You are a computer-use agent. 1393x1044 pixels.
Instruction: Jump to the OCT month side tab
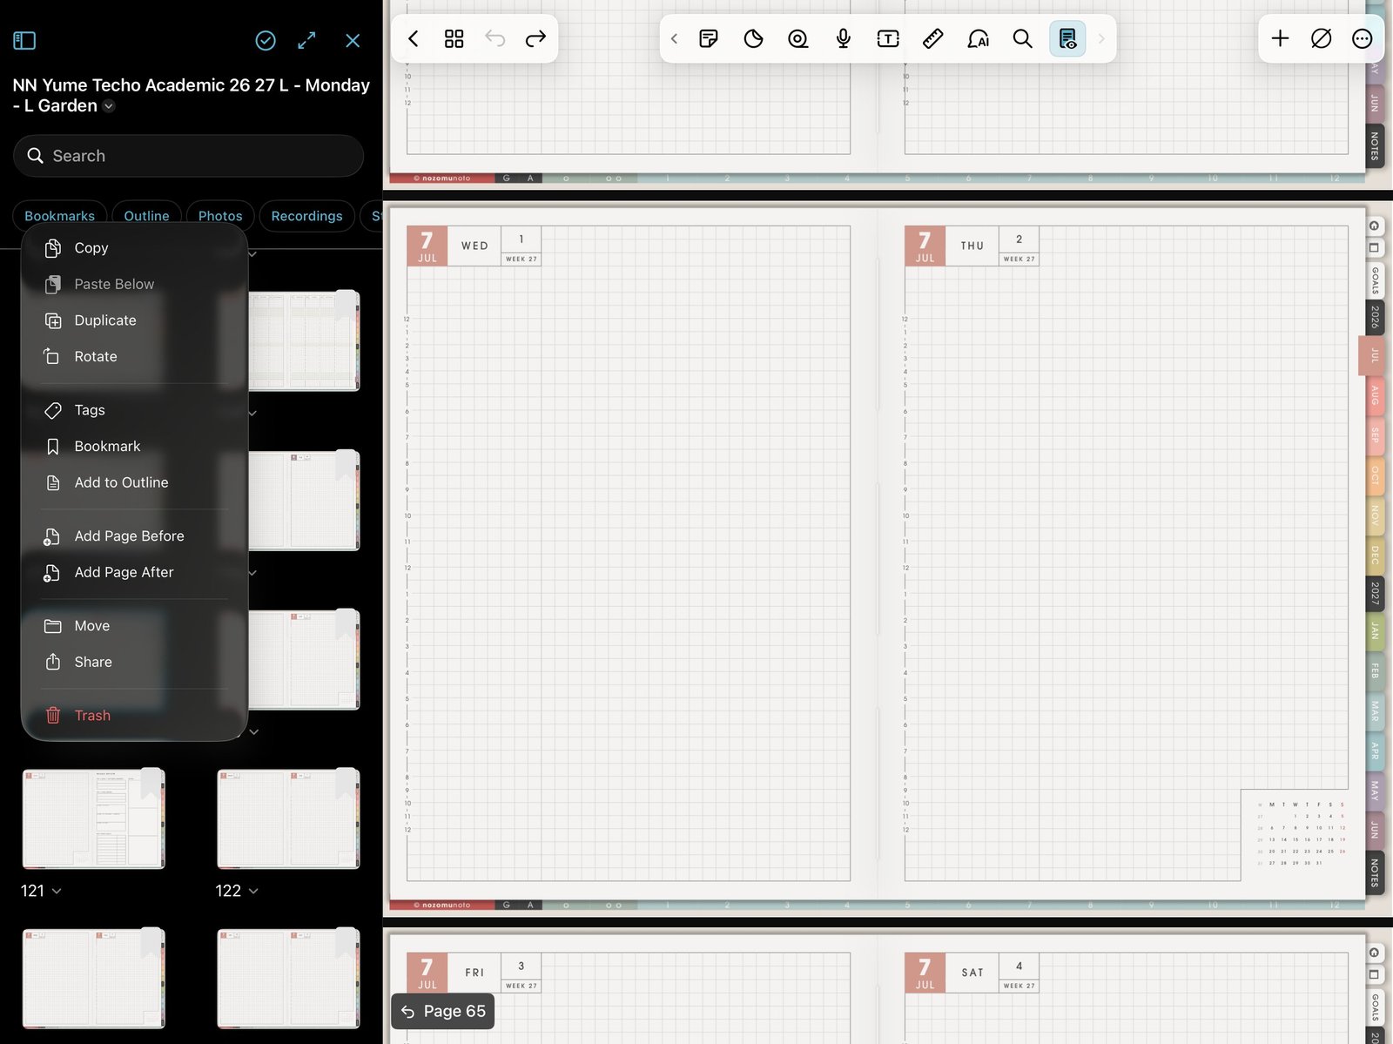pos(1375,475)
